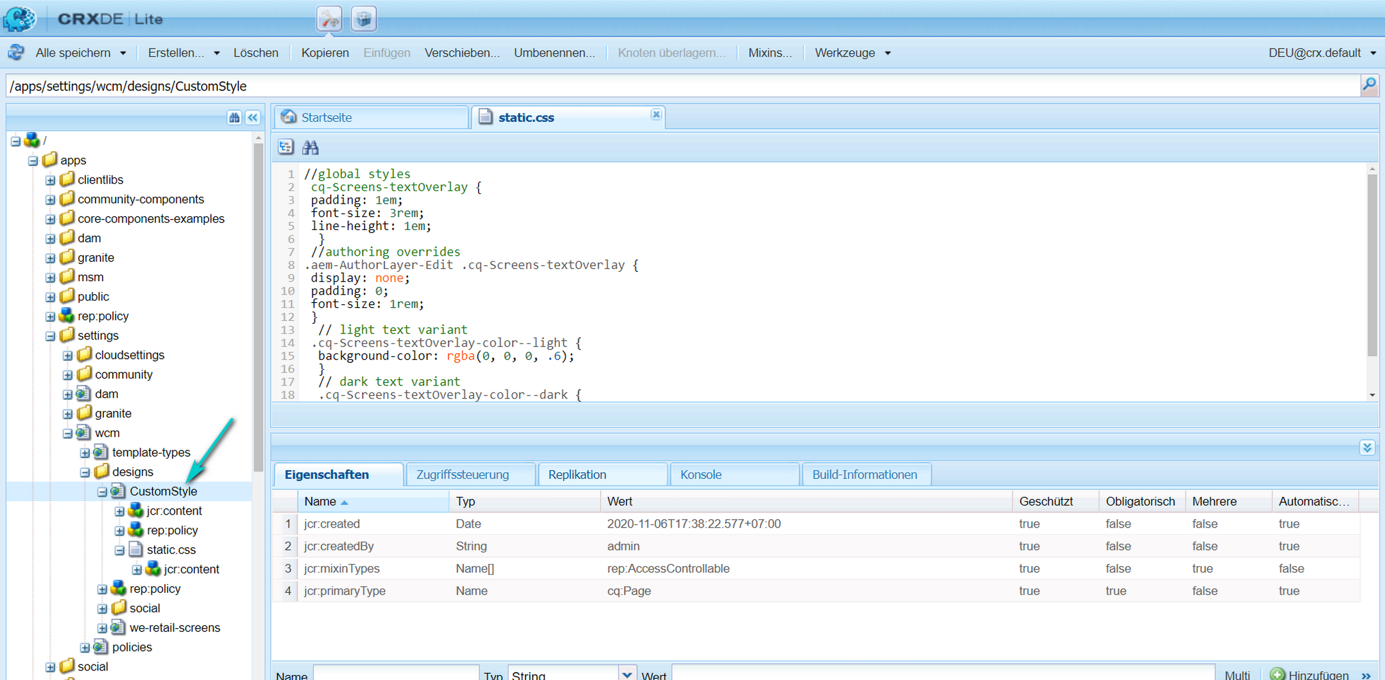The image size is (1385, 680).
Task: Expand the clientlibs folder node
Action: click(x=50, y=180)
